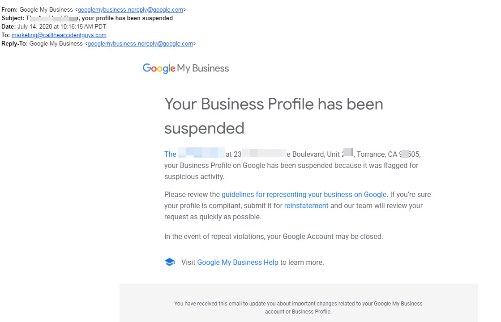This screenshot has width=501, height=322.
Task: Open the Reply-To noreply email address link
Action: [x=140, y=44]
